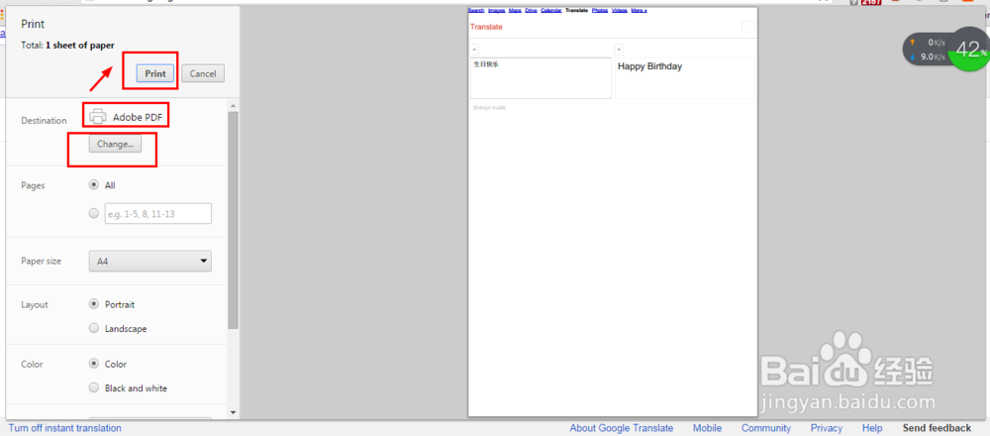Click the Shēngrì kuàilè pinyin text
This screenshot has height=436, width=990.
point(489,108)
